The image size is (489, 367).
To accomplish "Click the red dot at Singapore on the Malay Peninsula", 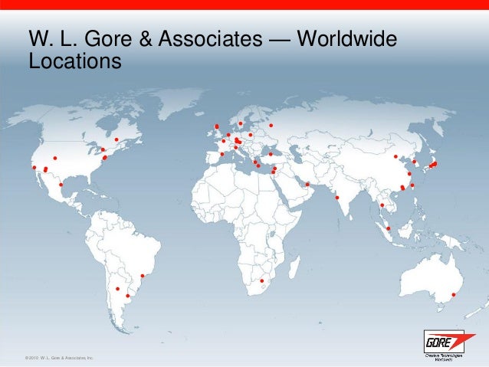I will [389, 228].
